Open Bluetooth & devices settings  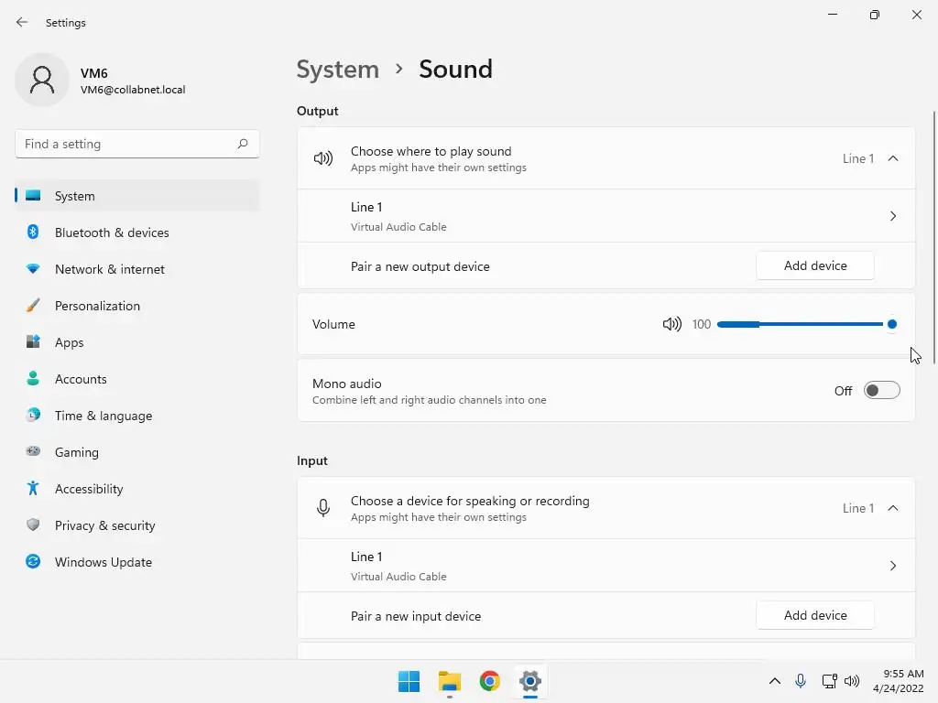tap(112, 233)
